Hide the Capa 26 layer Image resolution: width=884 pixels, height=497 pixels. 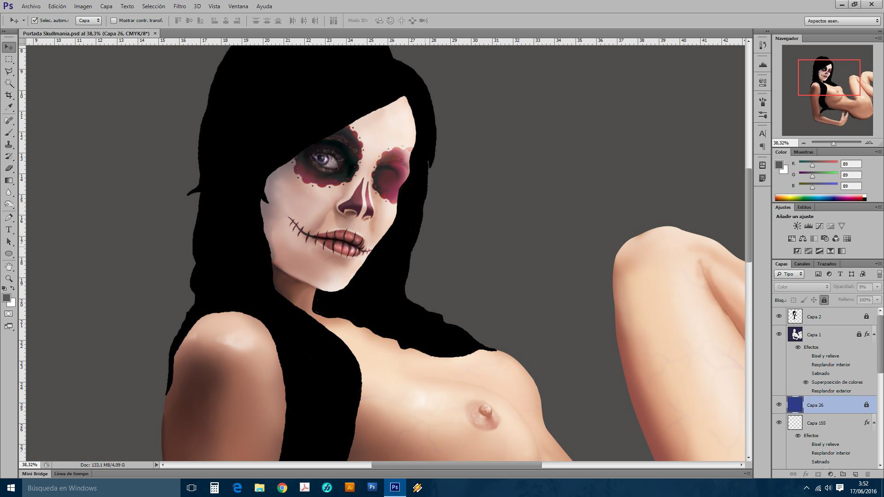coord(779,405)
